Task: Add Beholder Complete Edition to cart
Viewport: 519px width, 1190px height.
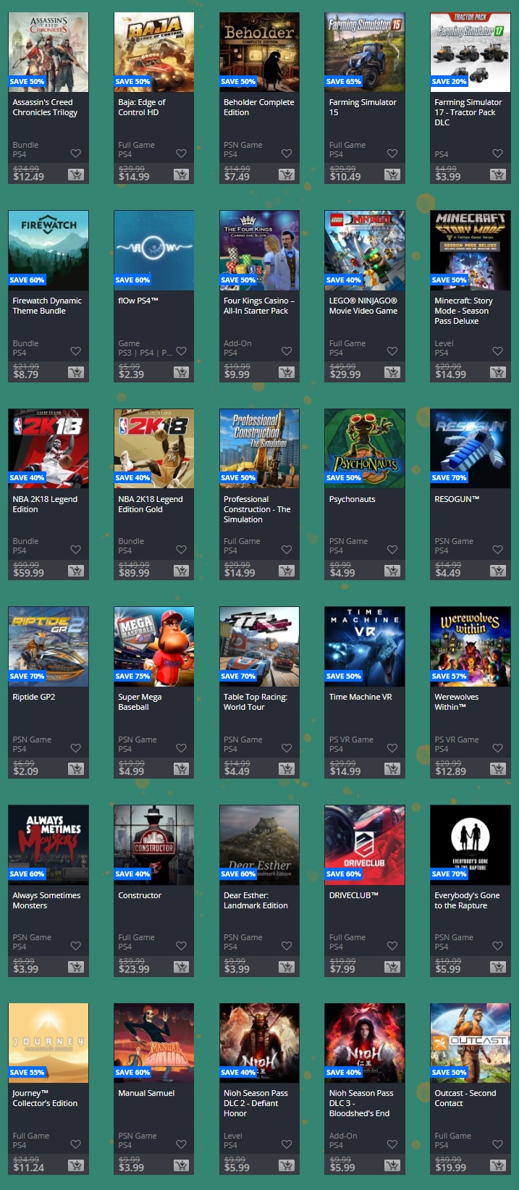Action: [x=287, y=175]
